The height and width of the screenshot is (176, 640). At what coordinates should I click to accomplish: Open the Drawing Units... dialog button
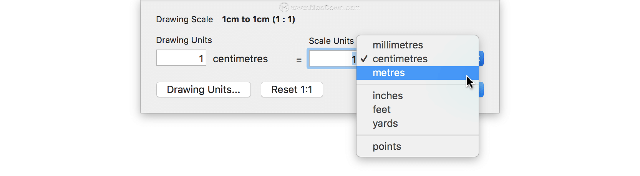pos(204,90)
